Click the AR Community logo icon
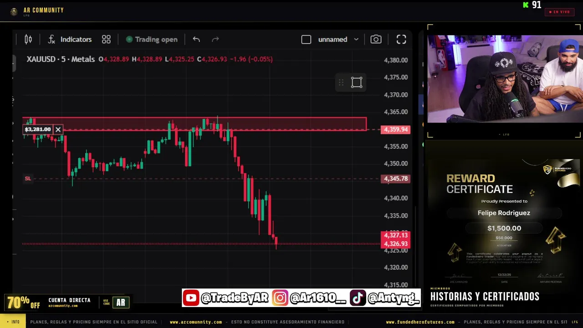Screen dimensions: 583x328 tap(14, 12)
